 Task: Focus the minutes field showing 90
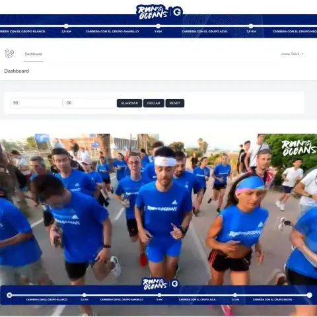pos(36,103)
